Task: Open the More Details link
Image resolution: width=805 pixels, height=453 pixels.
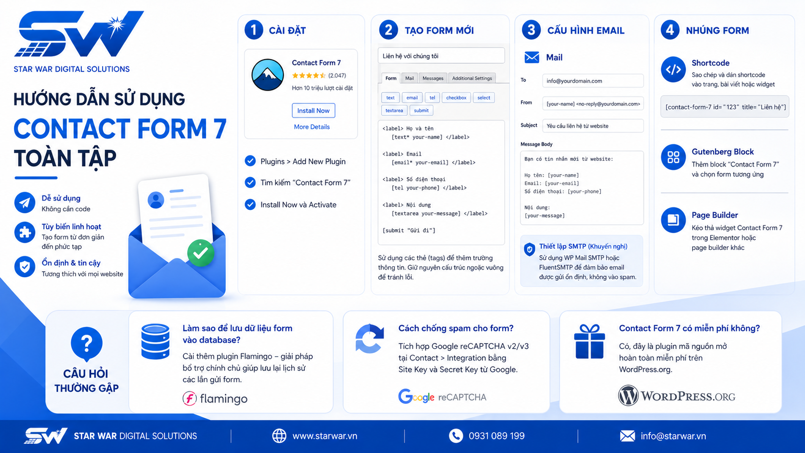Action: pos(312,127)
